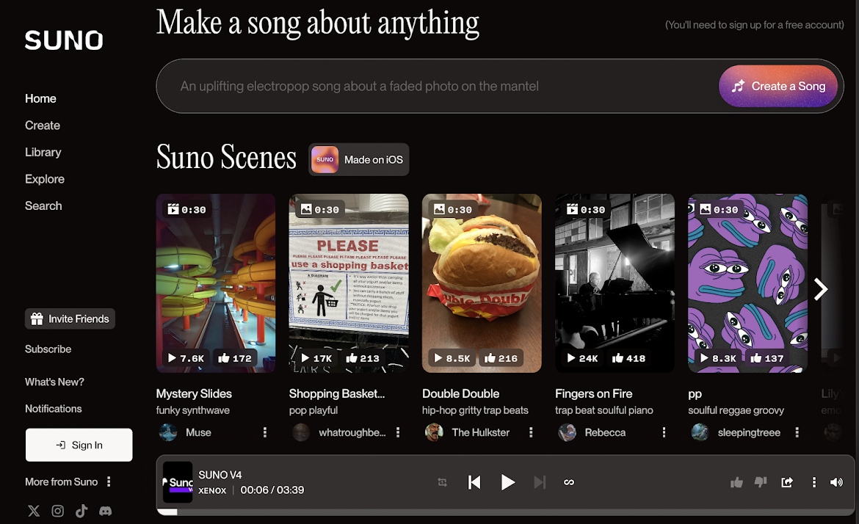The width and height of the screenshot is (859, 524).
Task: Open Suno's Discord icon
Action: point(105,511)
